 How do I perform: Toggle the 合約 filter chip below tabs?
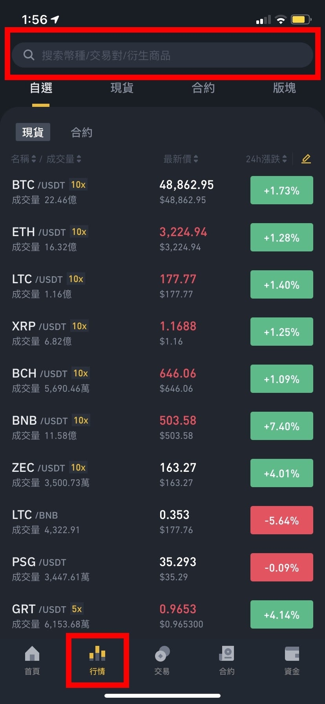tap(82, 132)
